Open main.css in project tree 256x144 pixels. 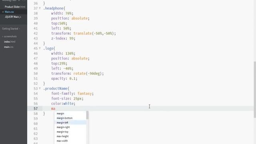coord(9,47)
